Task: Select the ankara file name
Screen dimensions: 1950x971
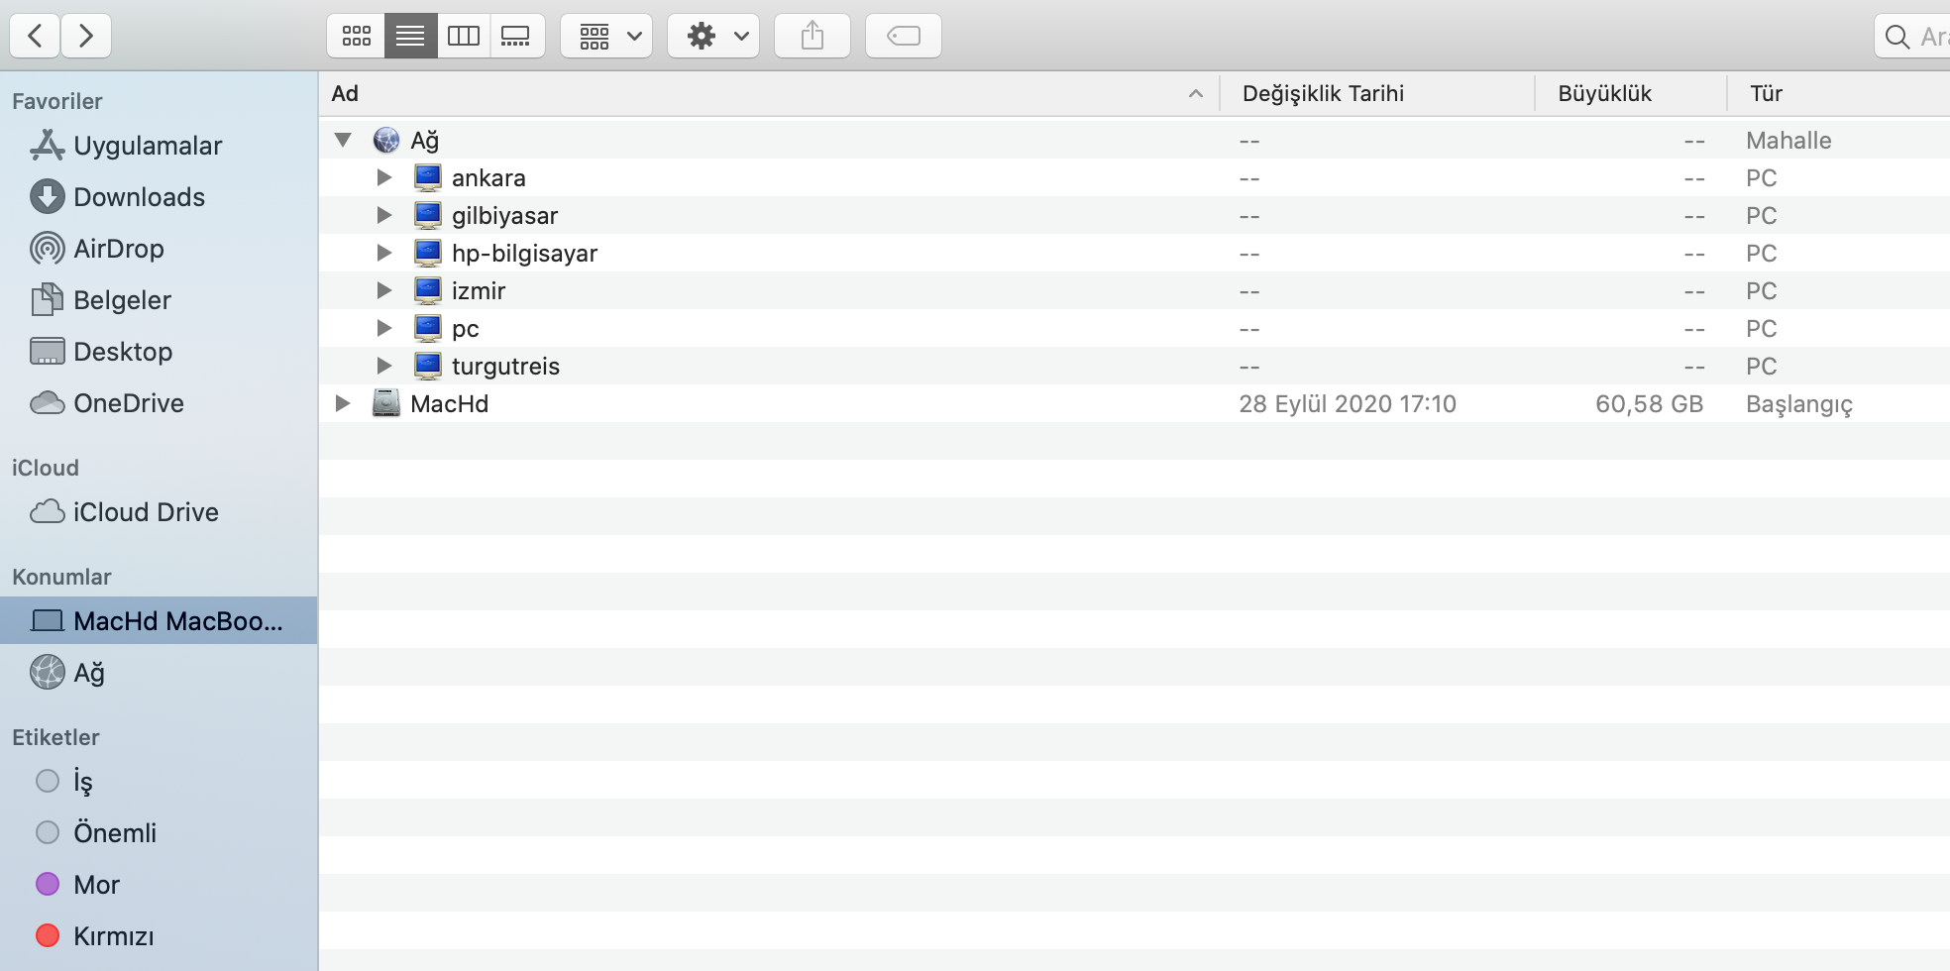Action: (x=488, y=178)
